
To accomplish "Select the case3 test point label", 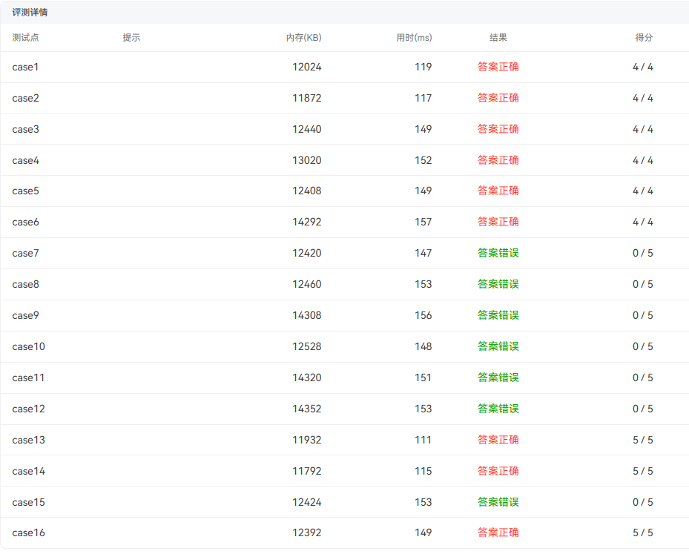I will pos(25,129).
